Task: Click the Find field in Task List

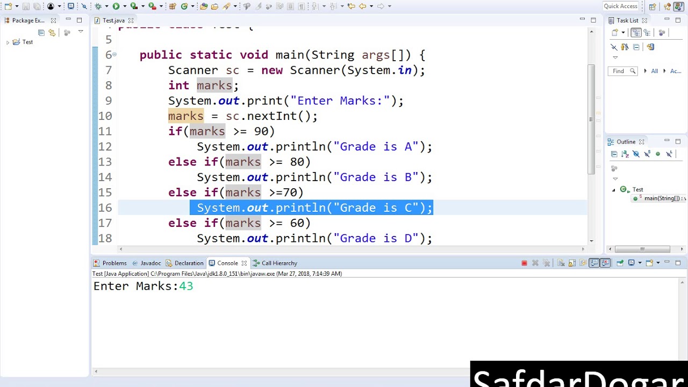Action: (622, 71)
